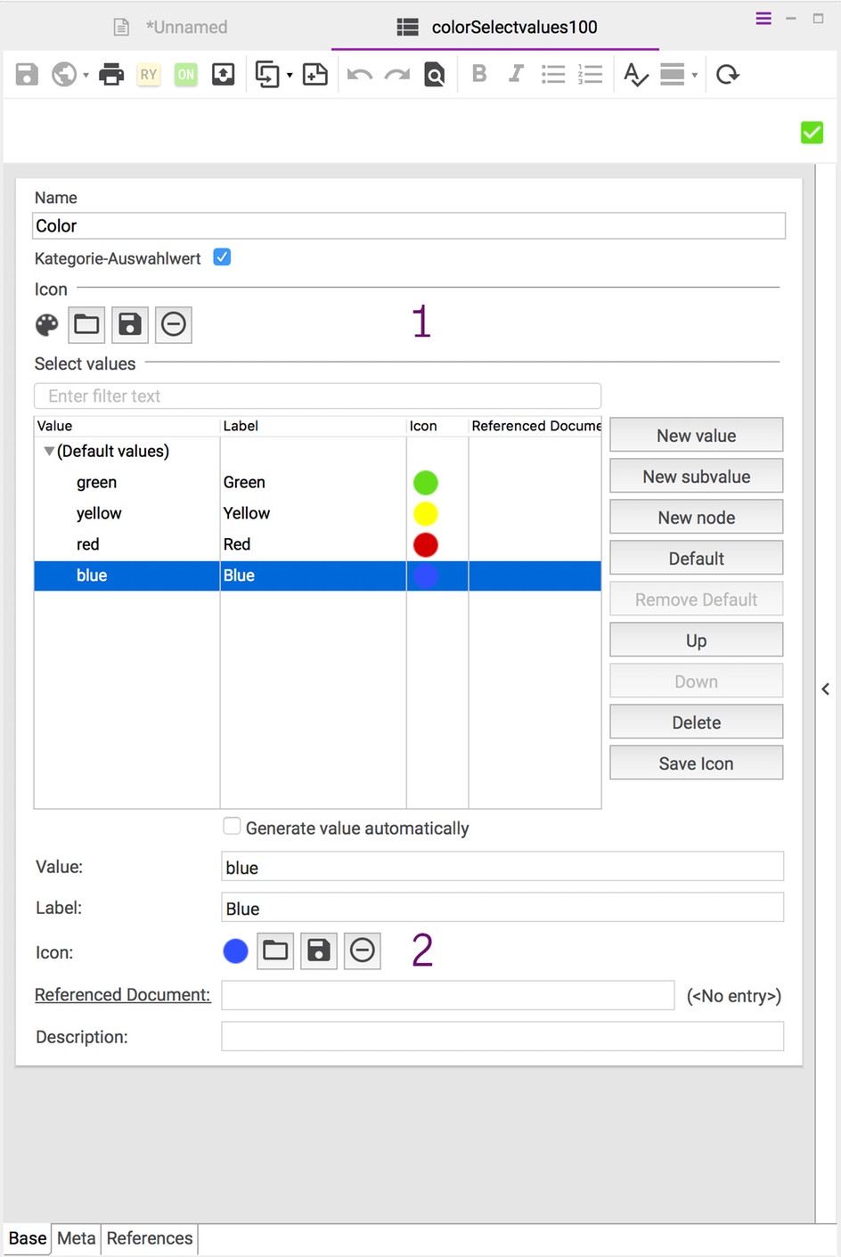Viewport: 841px width, 1257px height.
Task: Click the blue circle beside Icon label
Action: tap(235, 951)
